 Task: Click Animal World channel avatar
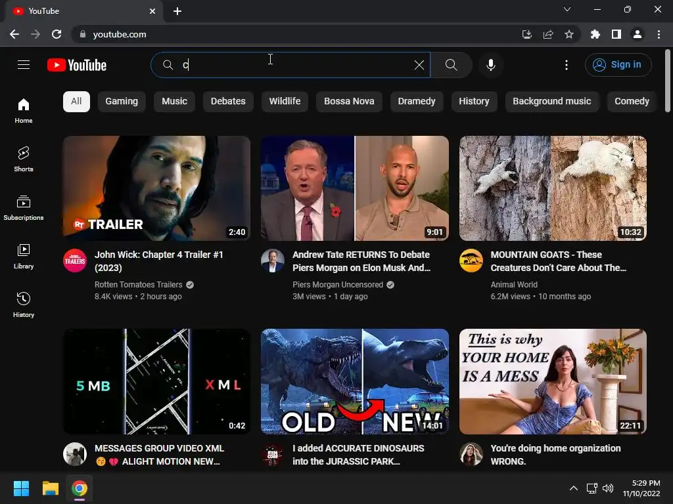point(471,261)
